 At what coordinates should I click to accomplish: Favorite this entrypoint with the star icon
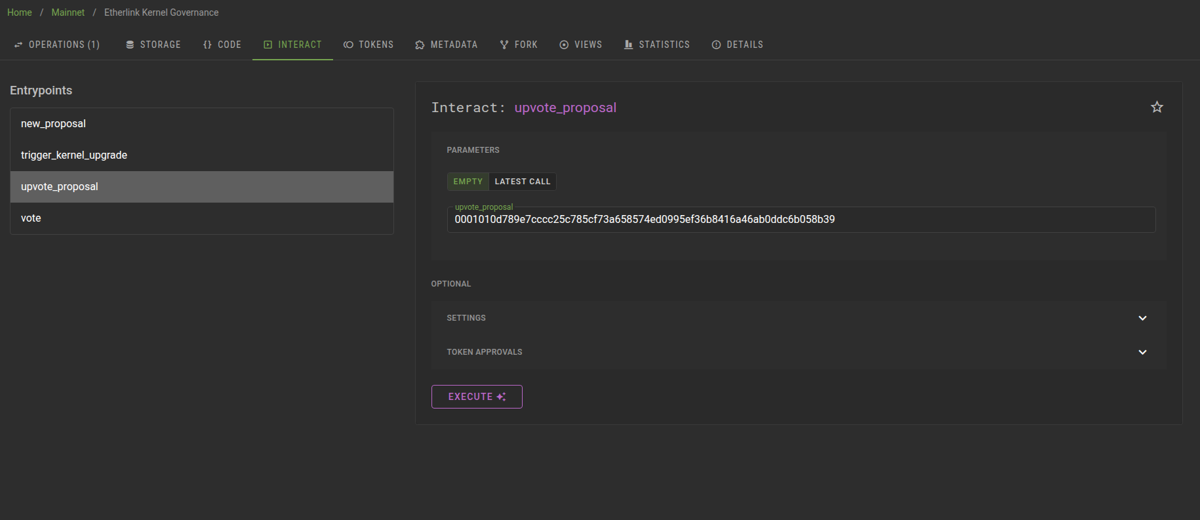tap(1157, 107)
